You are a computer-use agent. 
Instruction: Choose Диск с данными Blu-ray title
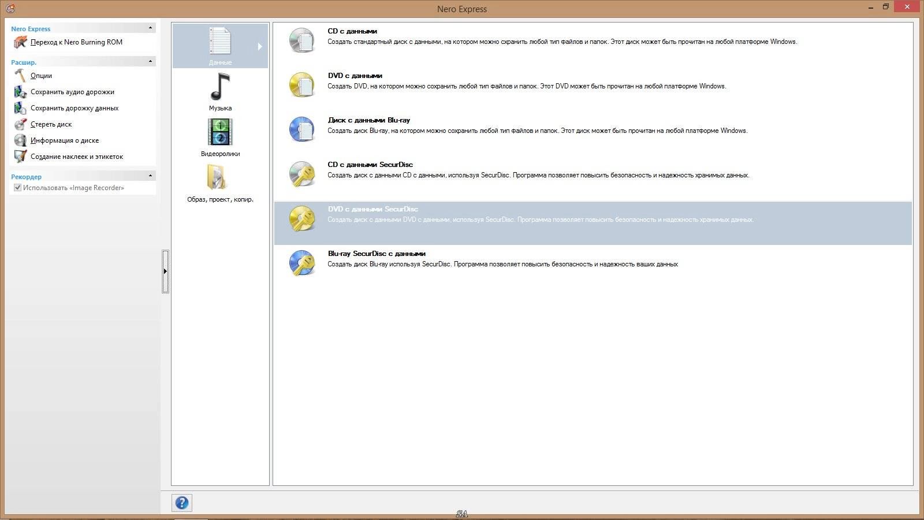coord(368,120)
